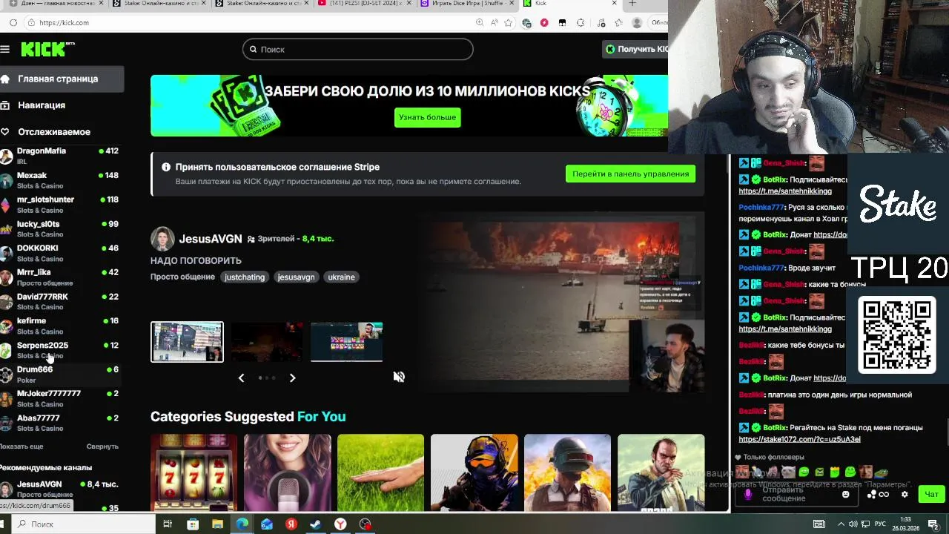Open the browser profile avatar
949x534 pixels.
click(x=637, y=23)
